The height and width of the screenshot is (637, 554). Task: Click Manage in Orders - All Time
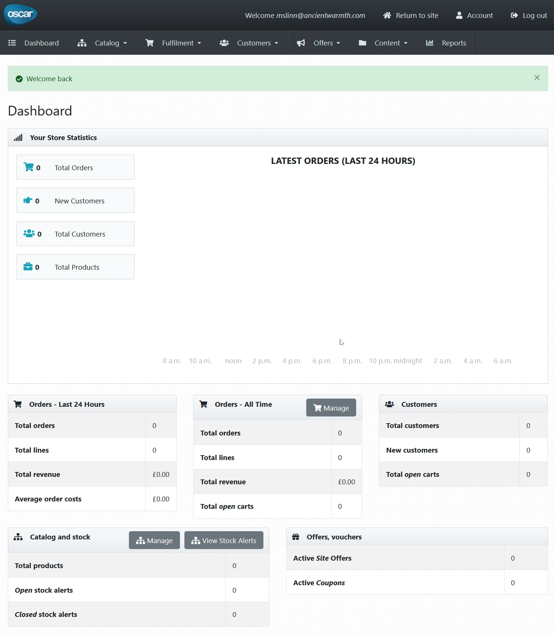pos(331,408)
